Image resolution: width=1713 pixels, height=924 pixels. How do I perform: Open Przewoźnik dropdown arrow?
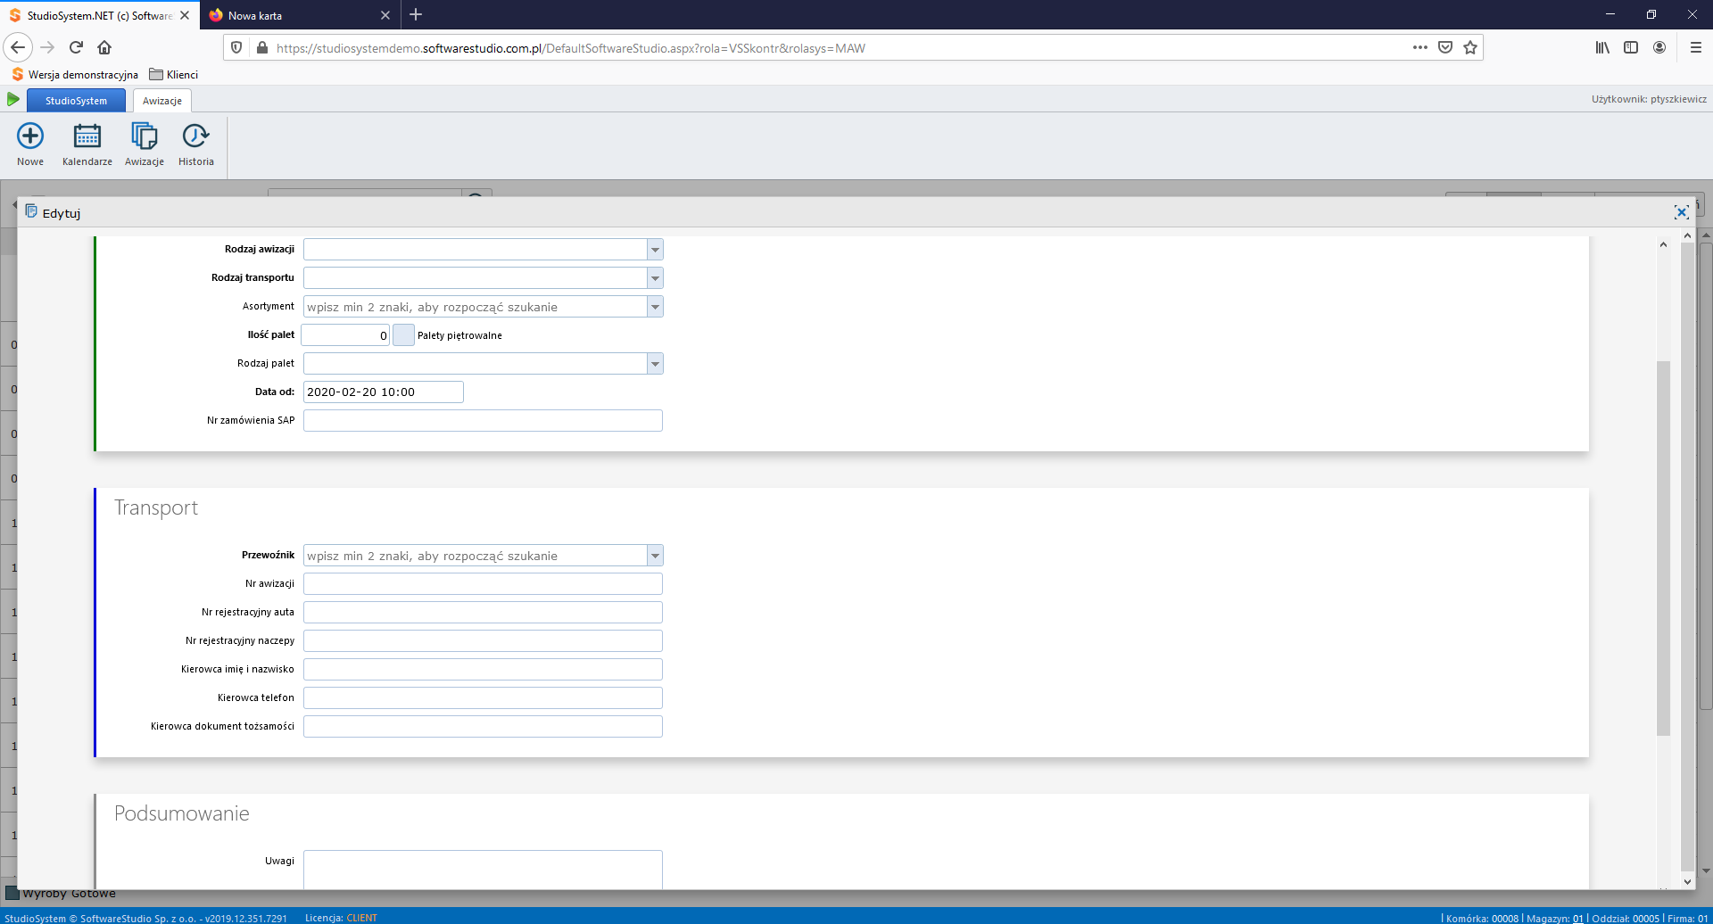pyautogui.click(x=655, y=556)
